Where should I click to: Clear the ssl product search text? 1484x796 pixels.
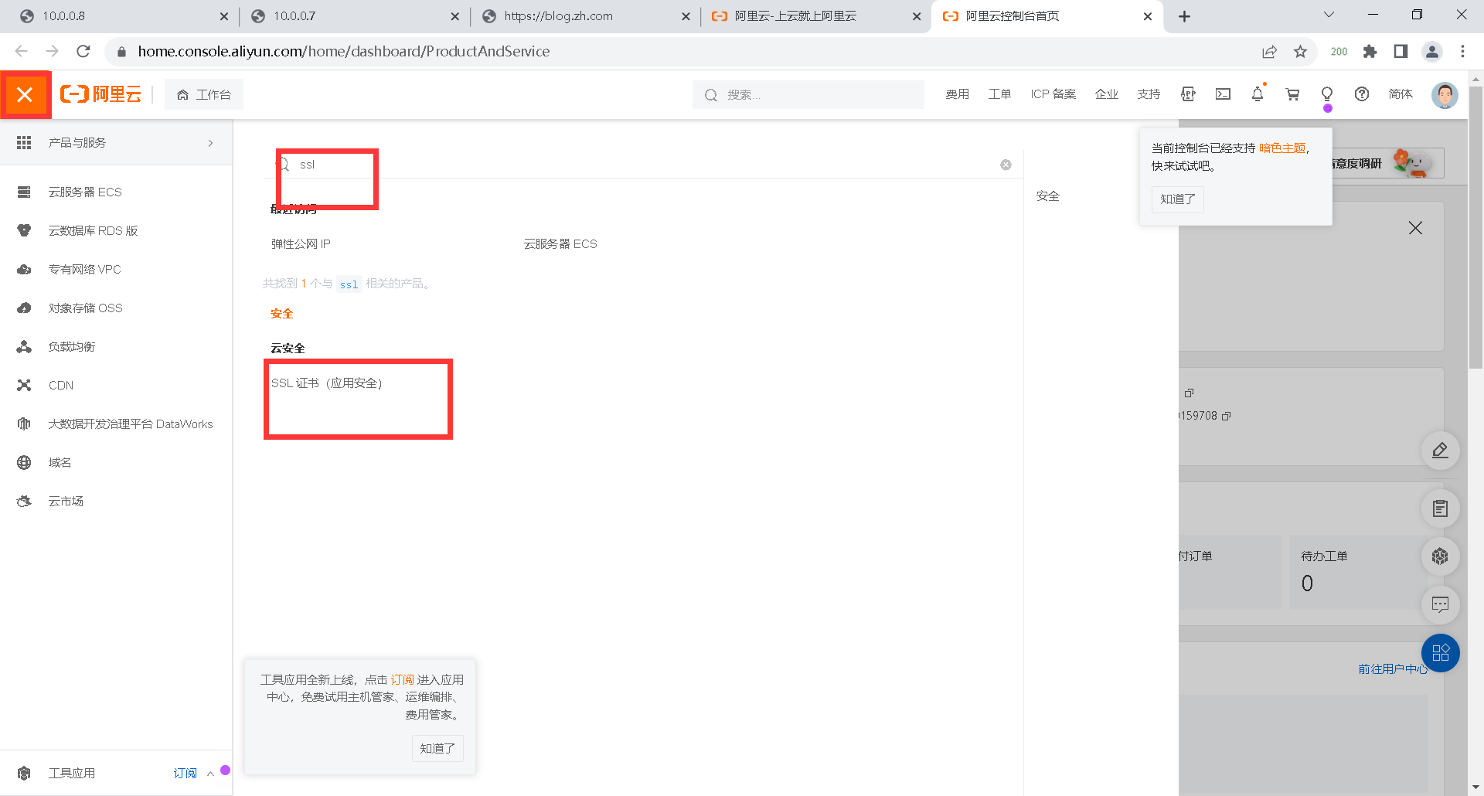1006,165
